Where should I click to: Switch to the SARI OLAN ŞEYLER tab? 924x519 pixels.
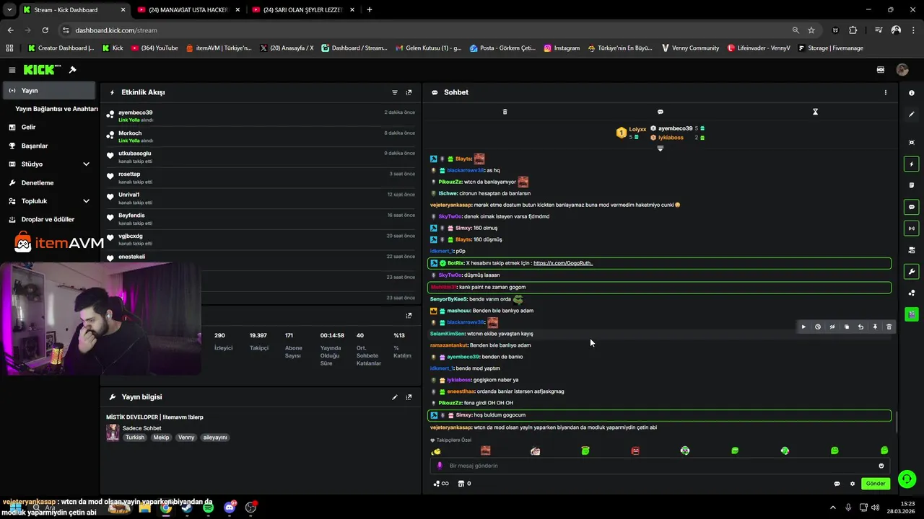pyautogui.click(x=303, y=10)
